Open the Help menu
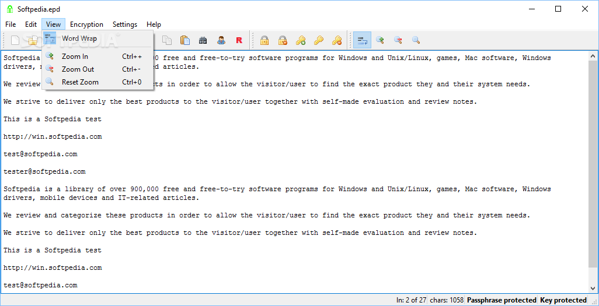This screenshot has height=306, width=599. (x=154, y=24)
